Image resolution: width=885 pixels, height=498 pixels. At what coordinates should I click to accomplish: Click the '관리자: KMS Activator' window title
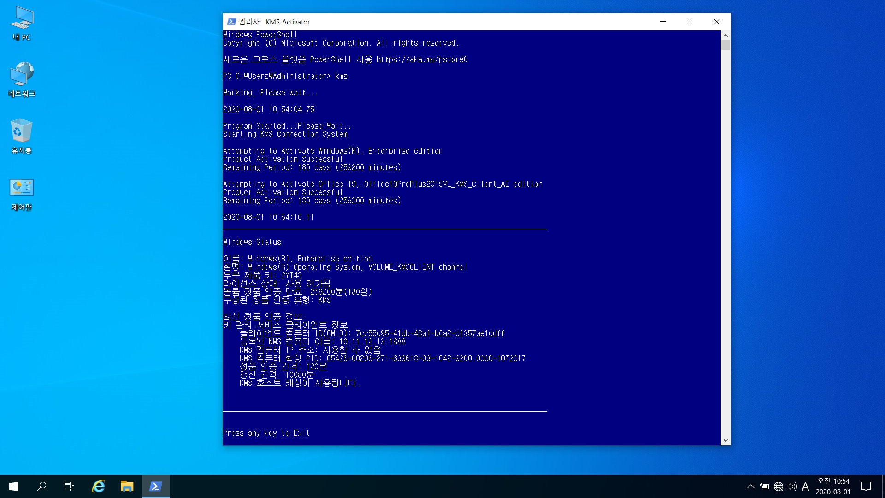tap(274, 22)
